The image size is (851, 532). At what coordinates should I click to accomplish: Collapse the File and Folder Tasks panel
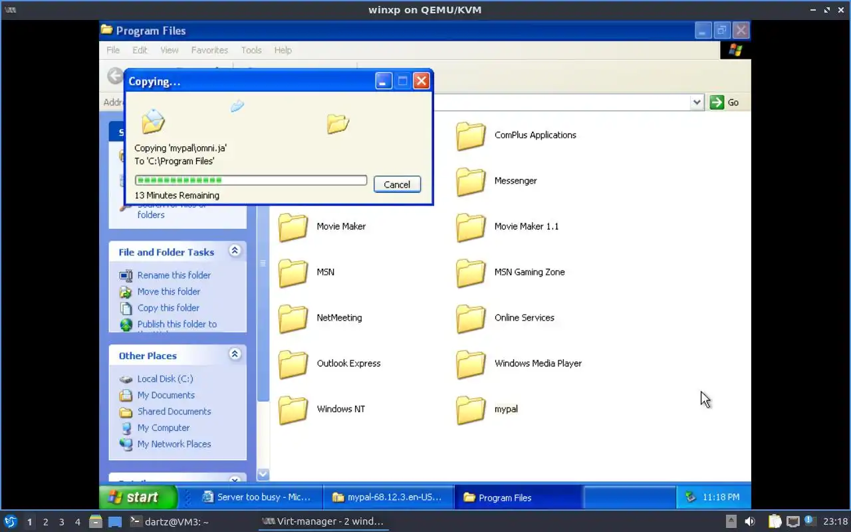pyautogui.click(x=234, y=251)
